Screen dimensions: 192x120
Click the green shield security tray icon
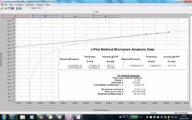(x=154, y=117)
